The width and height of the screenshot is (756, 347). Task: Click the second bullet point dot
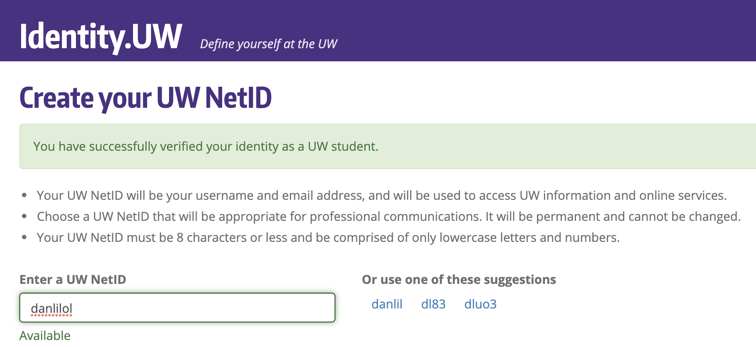(25, 216)
